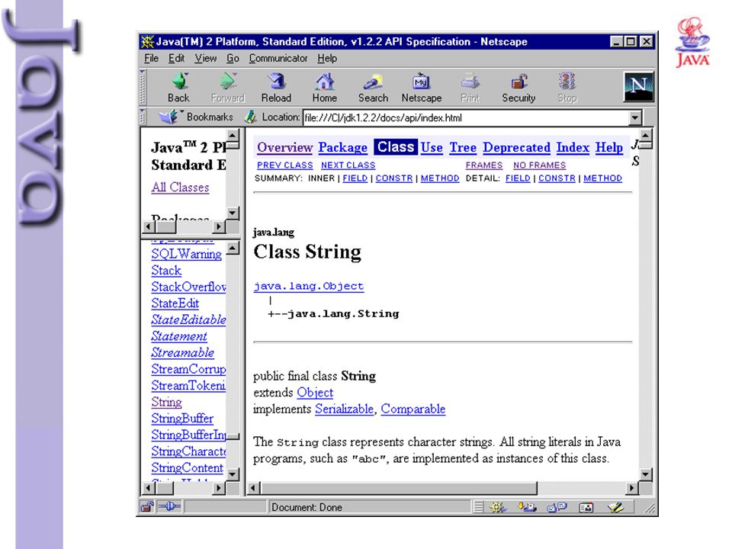
Task: Open Composer icon in component bar
Action: pos(616,507)
